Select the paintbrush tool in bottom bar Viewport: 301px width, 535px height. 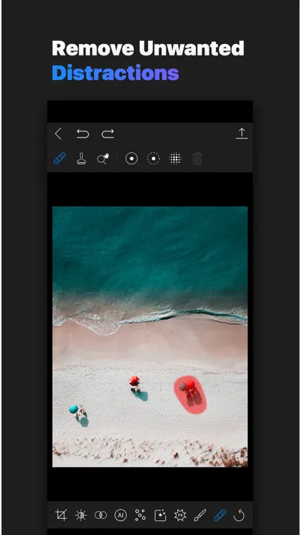pos(200,515)
